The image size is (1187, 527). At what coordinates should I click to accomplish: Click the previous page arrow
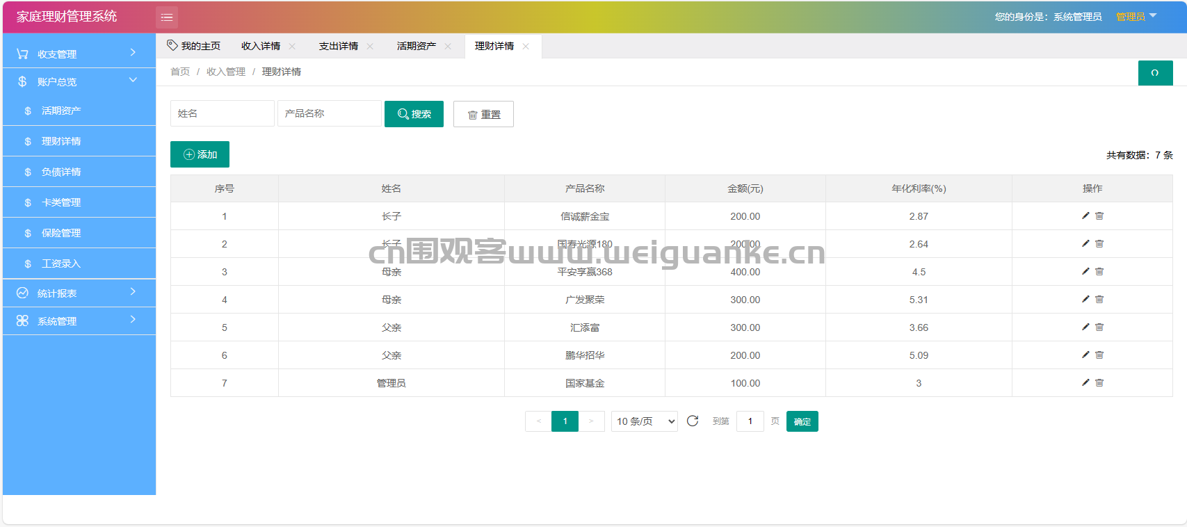click(538, 421)
